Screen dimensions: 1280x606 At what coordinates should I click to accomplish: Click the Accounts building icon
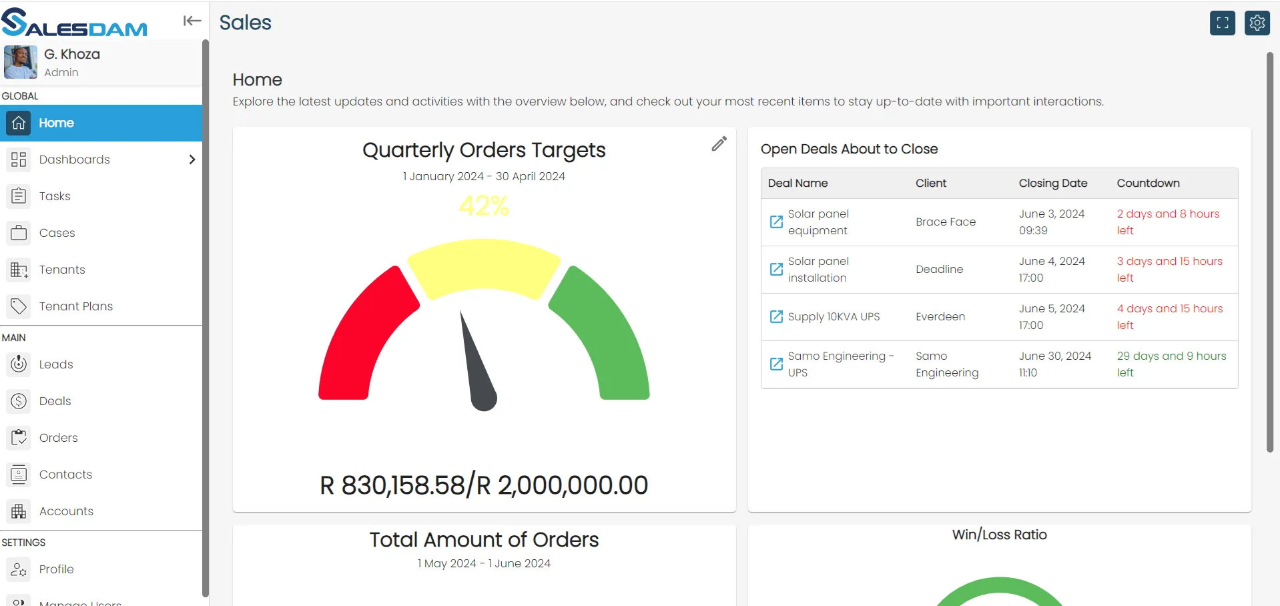[x=18, y=511]
